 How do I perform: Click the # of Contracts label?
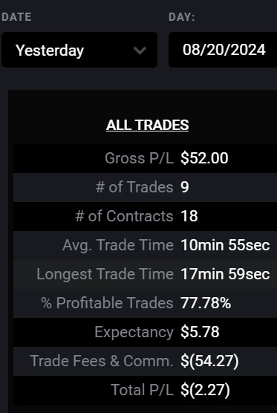[x=124, y=216]
